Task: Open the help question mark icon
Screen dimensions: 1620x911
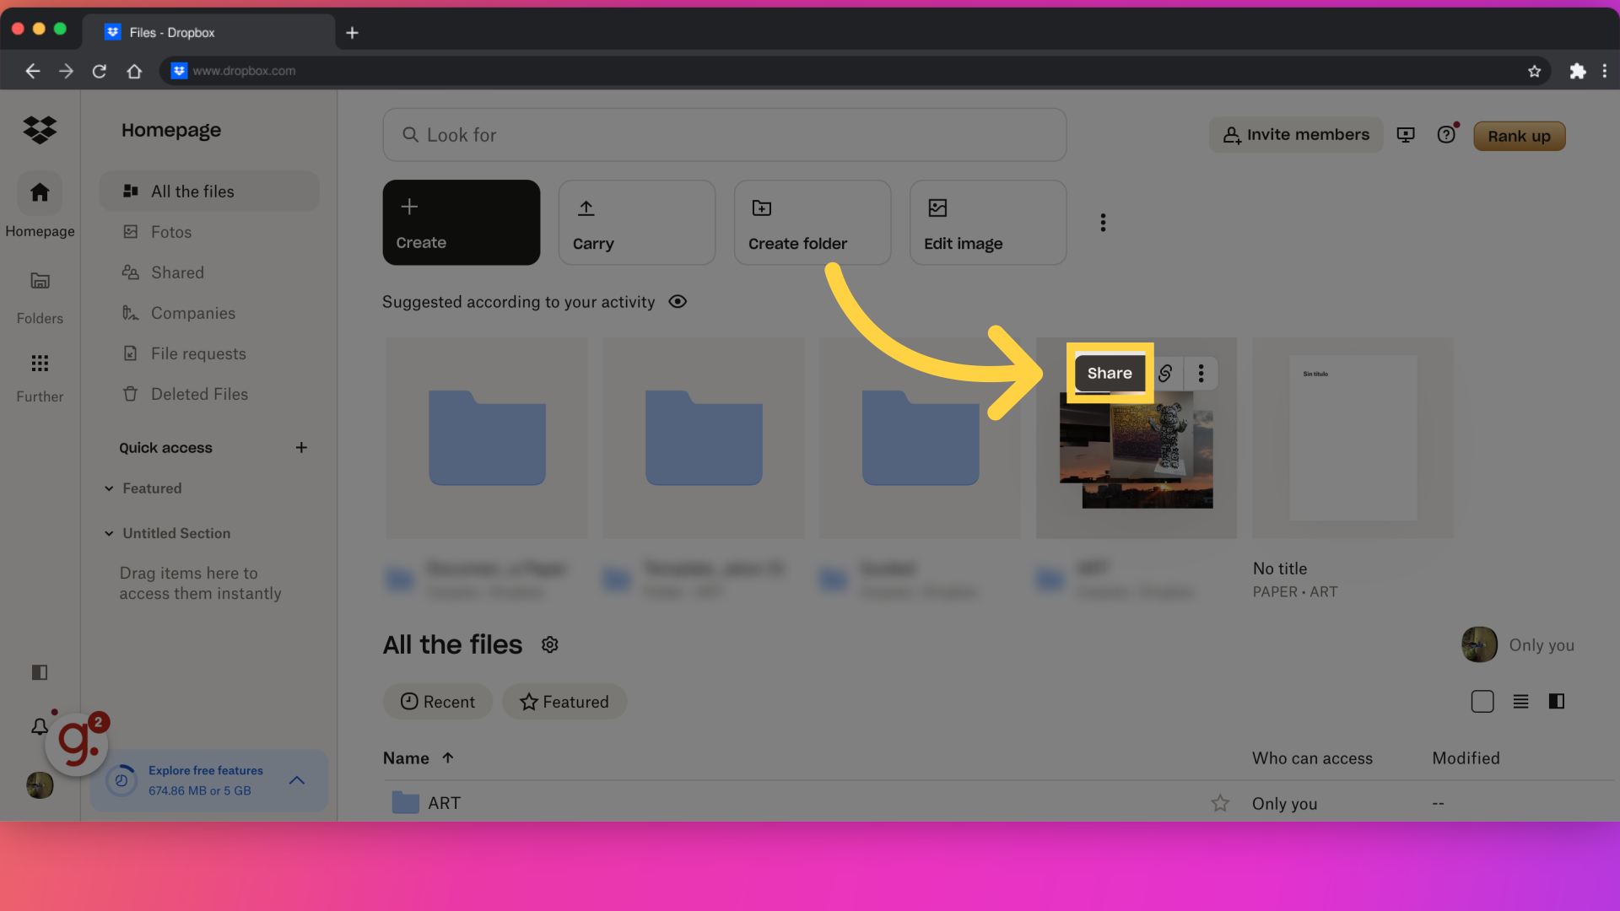Action: [1446, 135]
